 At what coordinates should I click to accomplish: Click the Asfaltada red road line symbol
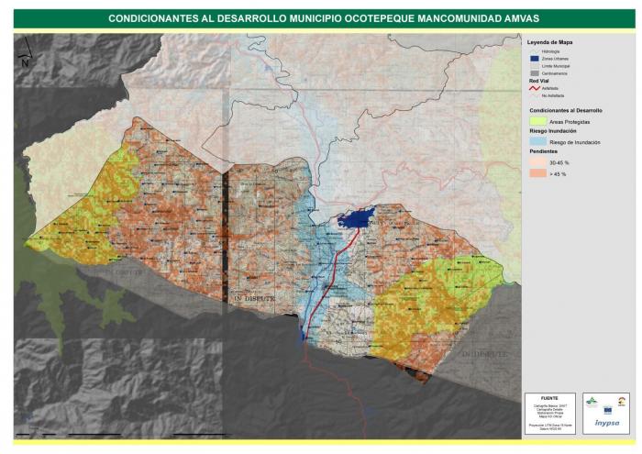coord(536,88)
